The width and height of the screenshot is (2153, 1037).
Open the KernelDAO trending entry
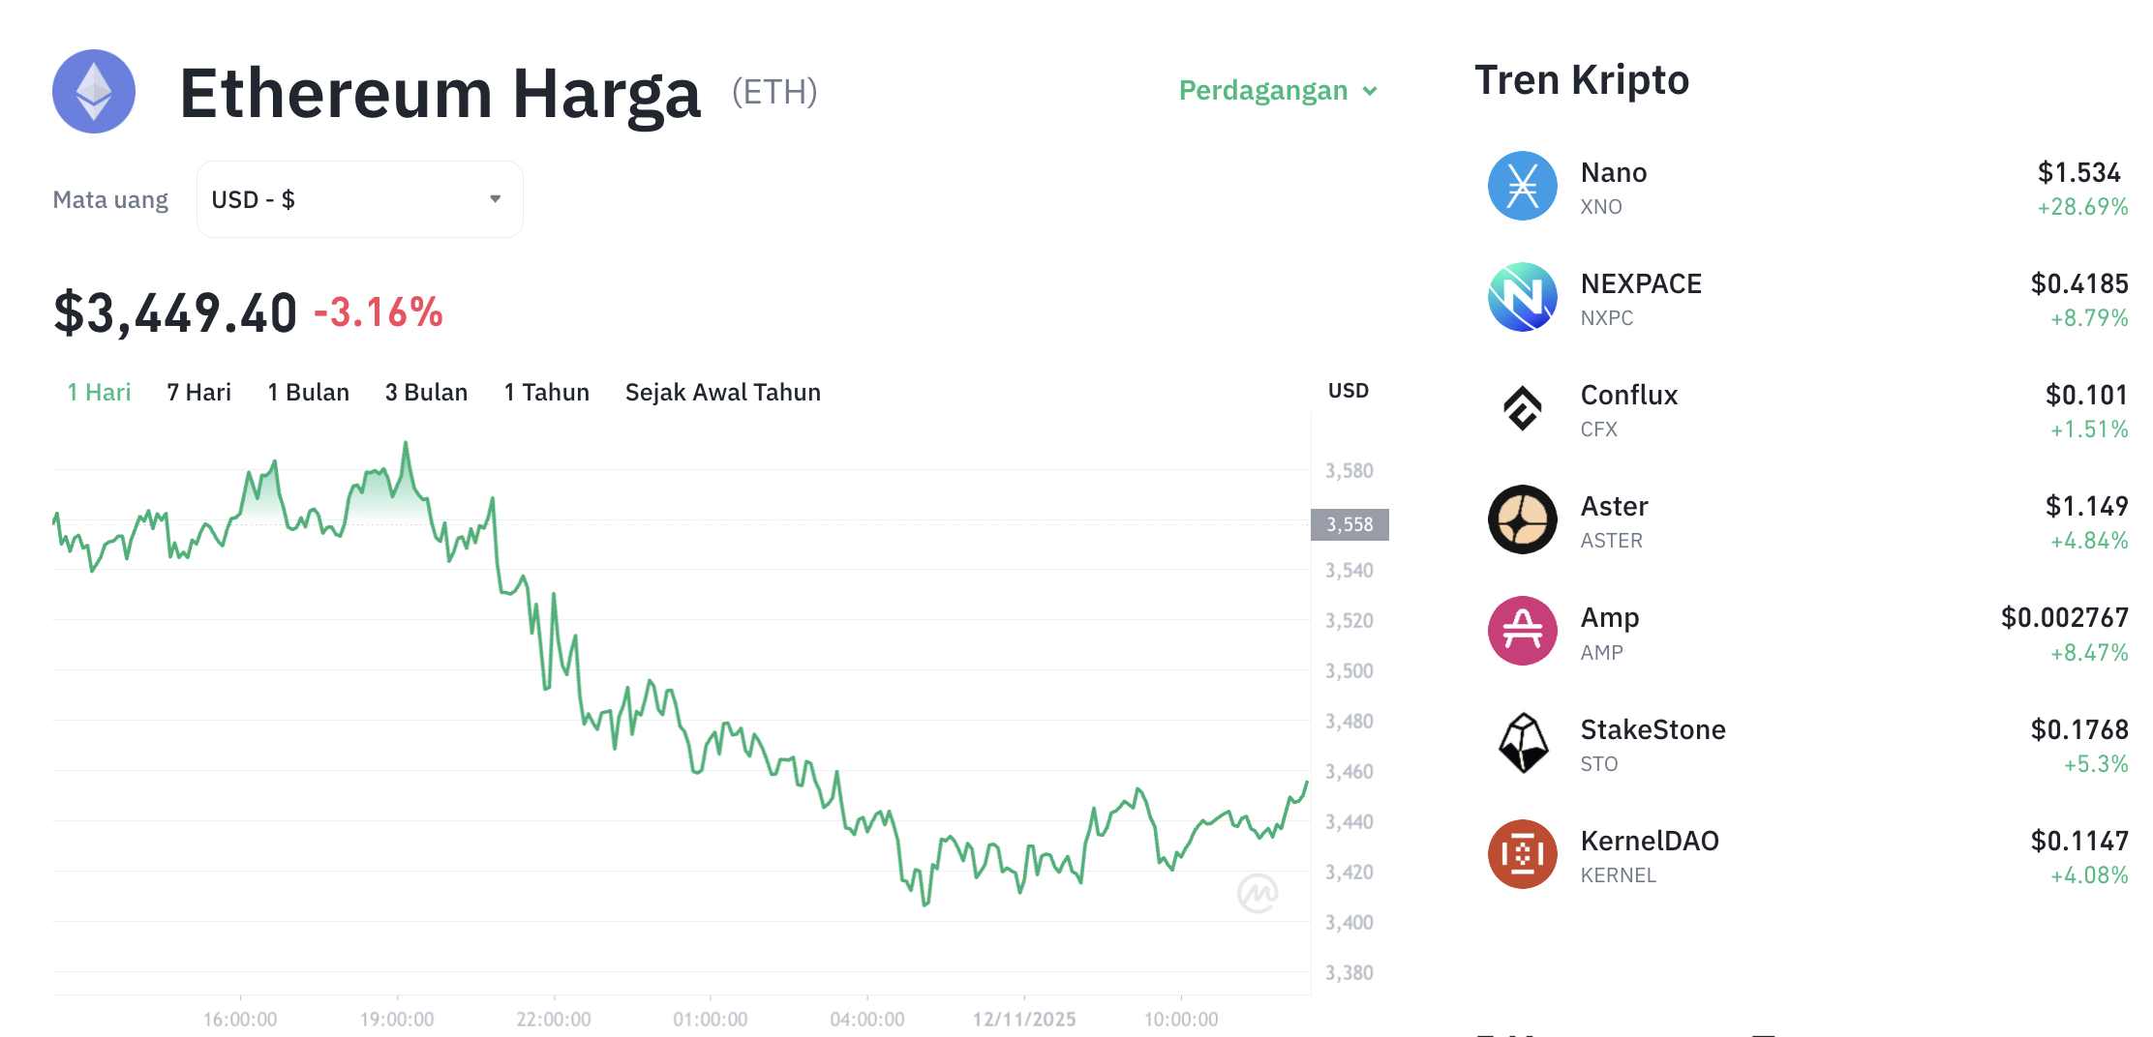pos(1650,841)
